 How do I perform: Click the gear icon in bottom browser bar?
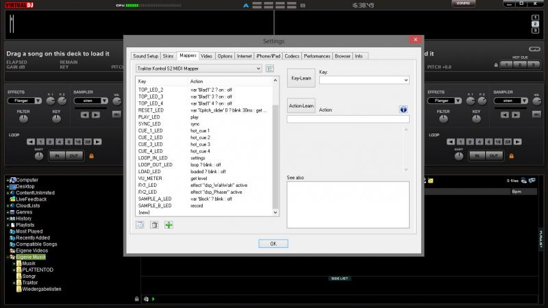pos(146,299)
